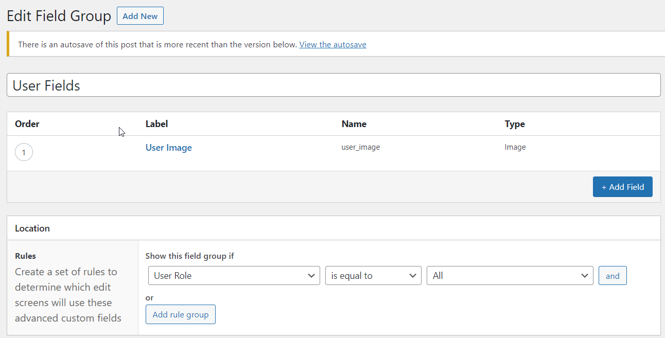This screenshot has height=338, width=665.
Task: Click the order number 1 circle handle
Action: pyautogui.click(x=24, y=153)
